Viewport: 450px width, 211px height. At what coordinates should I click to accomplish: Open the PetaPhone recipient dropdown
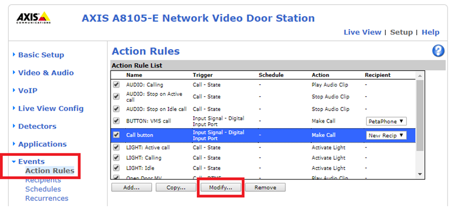pos(386,121)
